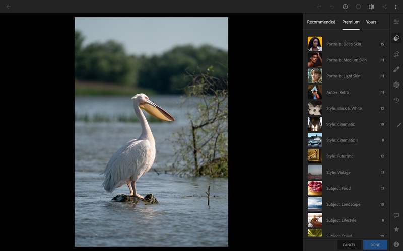Expand Style: Futuristic preset group
Screen dimensions: 403x251
point(346,156)
